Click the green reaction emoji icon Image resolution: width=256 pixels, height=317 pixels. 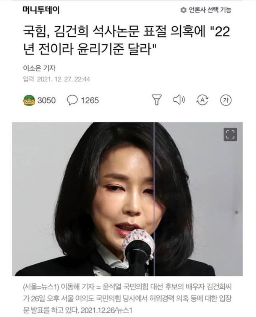click(x=29, y=100)
